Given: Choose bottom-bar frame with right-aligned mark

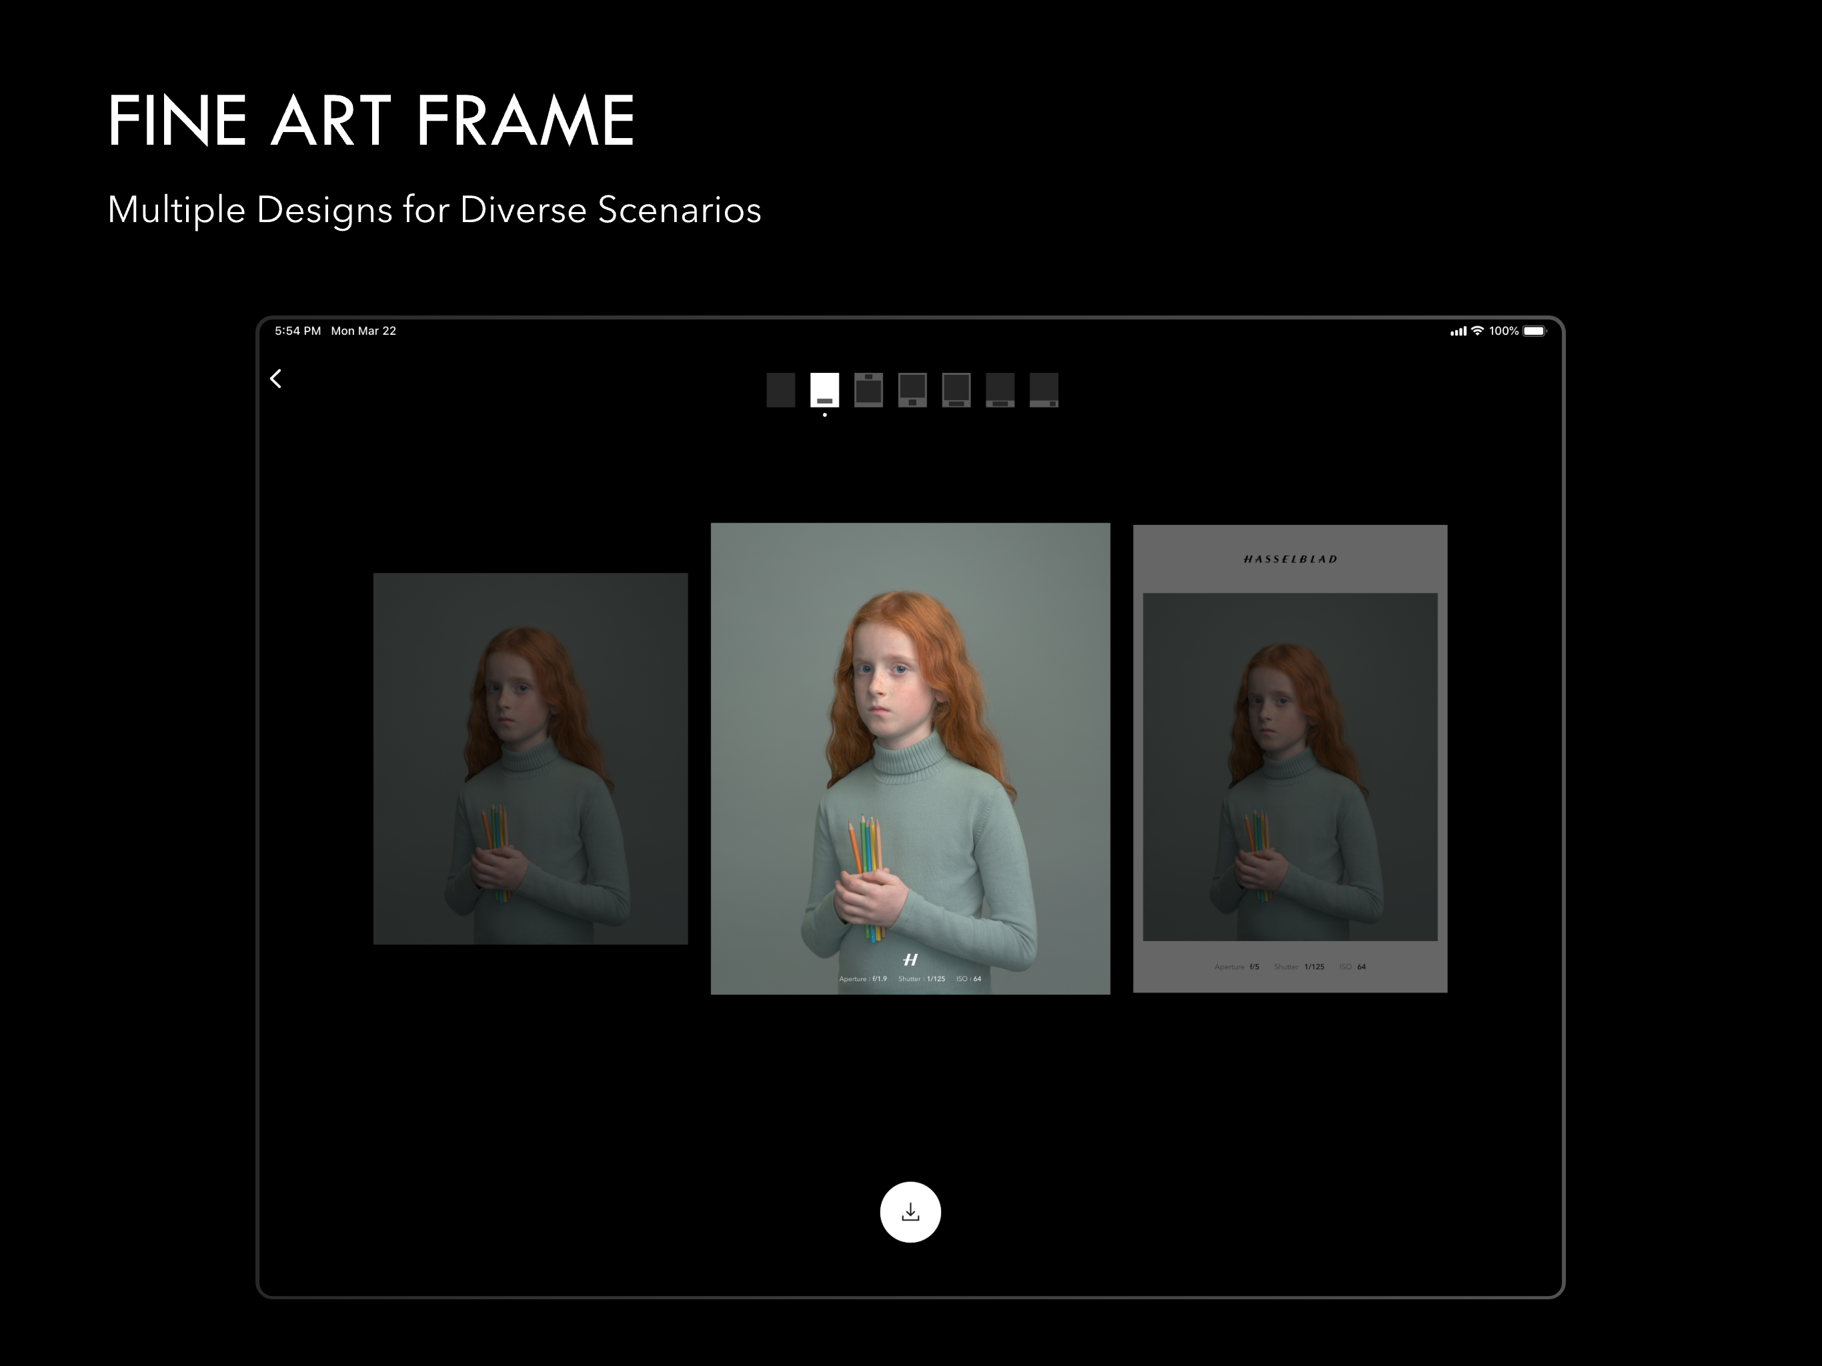Looking at the screenshot, I should pos(1044,390).
